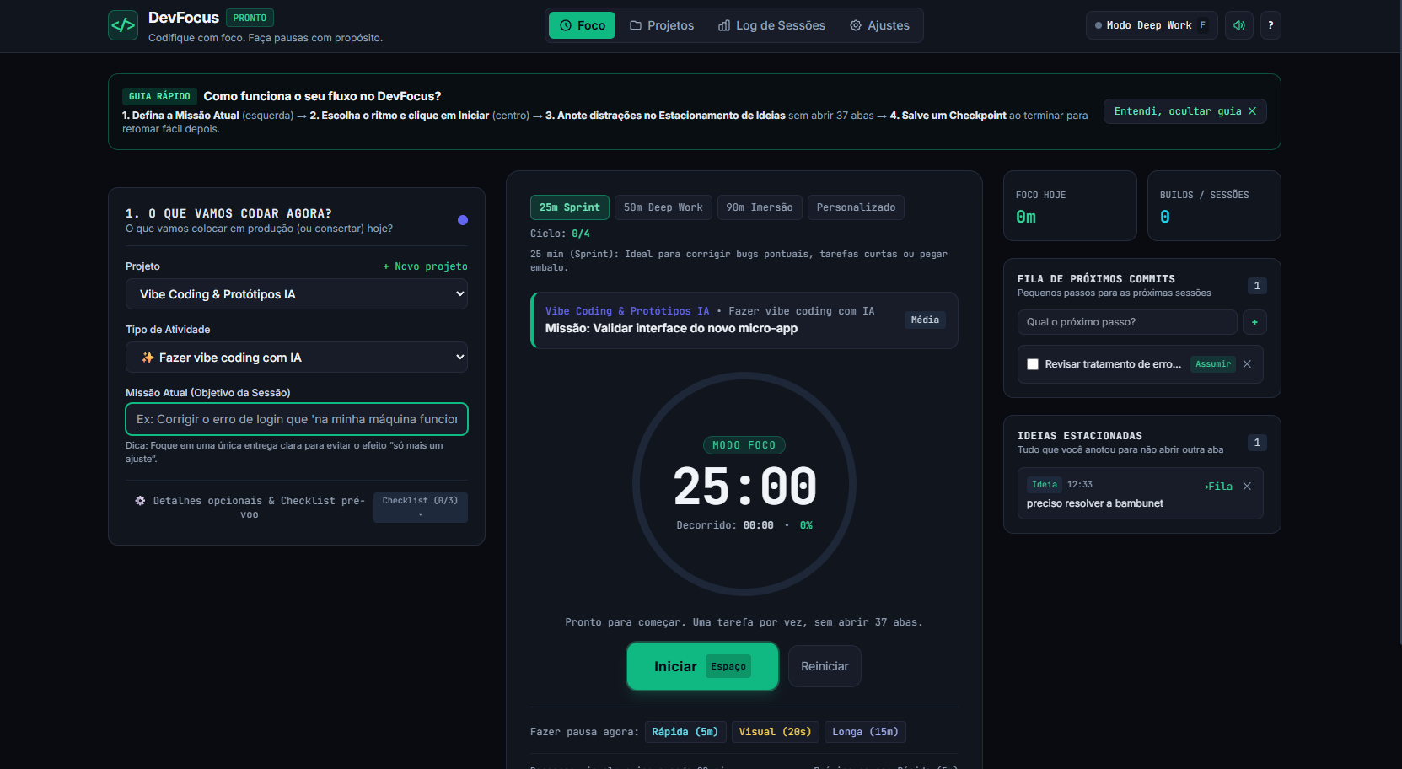Open help with the question mark button

point(1270,25)
